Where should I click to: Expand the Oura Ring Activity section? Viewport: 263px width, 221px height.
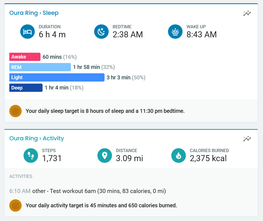click(37, 138)
